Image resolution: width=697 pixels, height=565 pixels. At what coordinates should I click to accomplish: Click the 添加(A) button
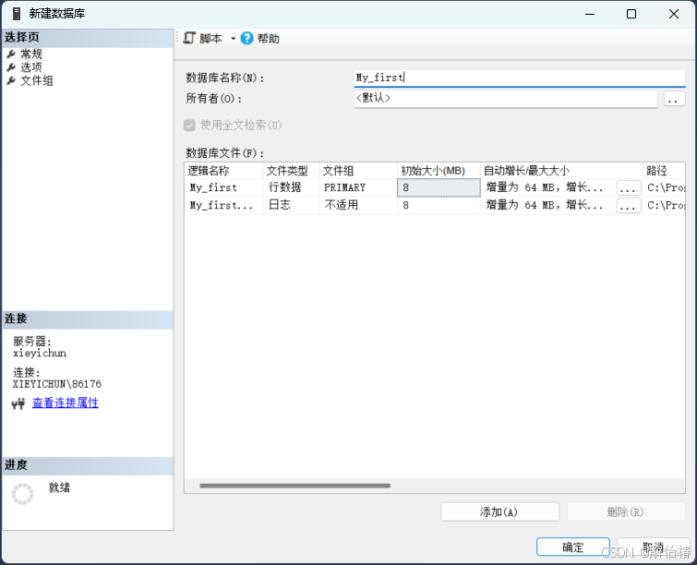click(499, 512)
